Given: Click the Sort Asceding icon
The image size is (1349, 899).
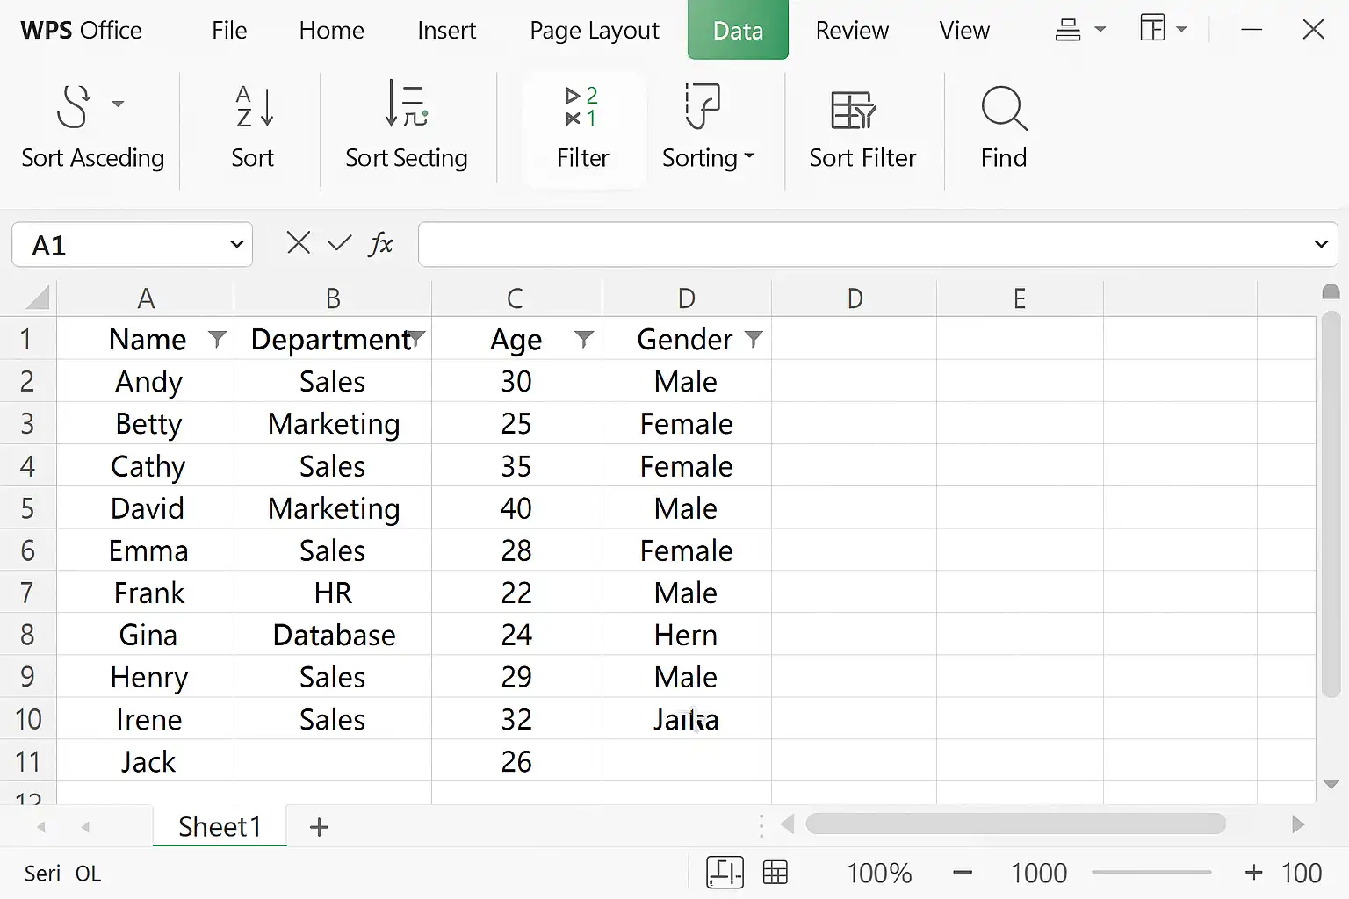Looking at the screenshot, I should (x=74, y=106).
